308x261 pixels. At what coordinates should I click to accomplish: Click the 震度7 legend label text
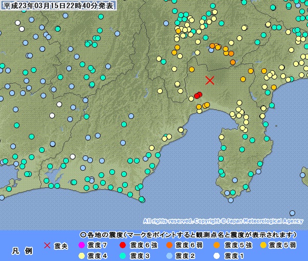click(x=97, y=245)
